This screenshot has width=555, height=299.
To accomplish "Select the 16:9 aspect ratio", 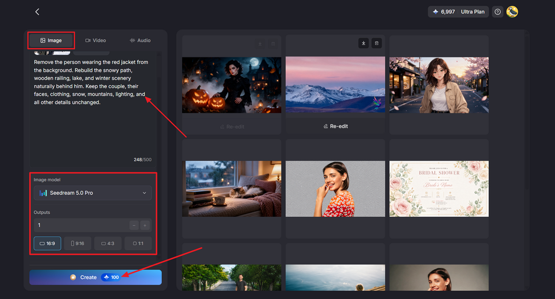I will [48, 244].
